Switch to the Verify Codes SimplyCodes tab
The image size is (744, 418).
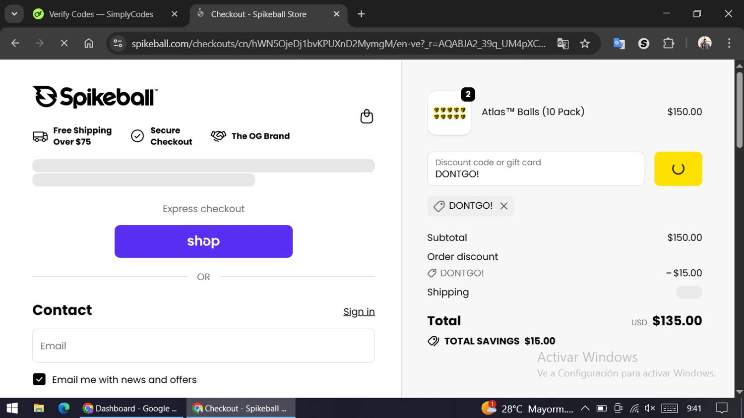point(101,14)
